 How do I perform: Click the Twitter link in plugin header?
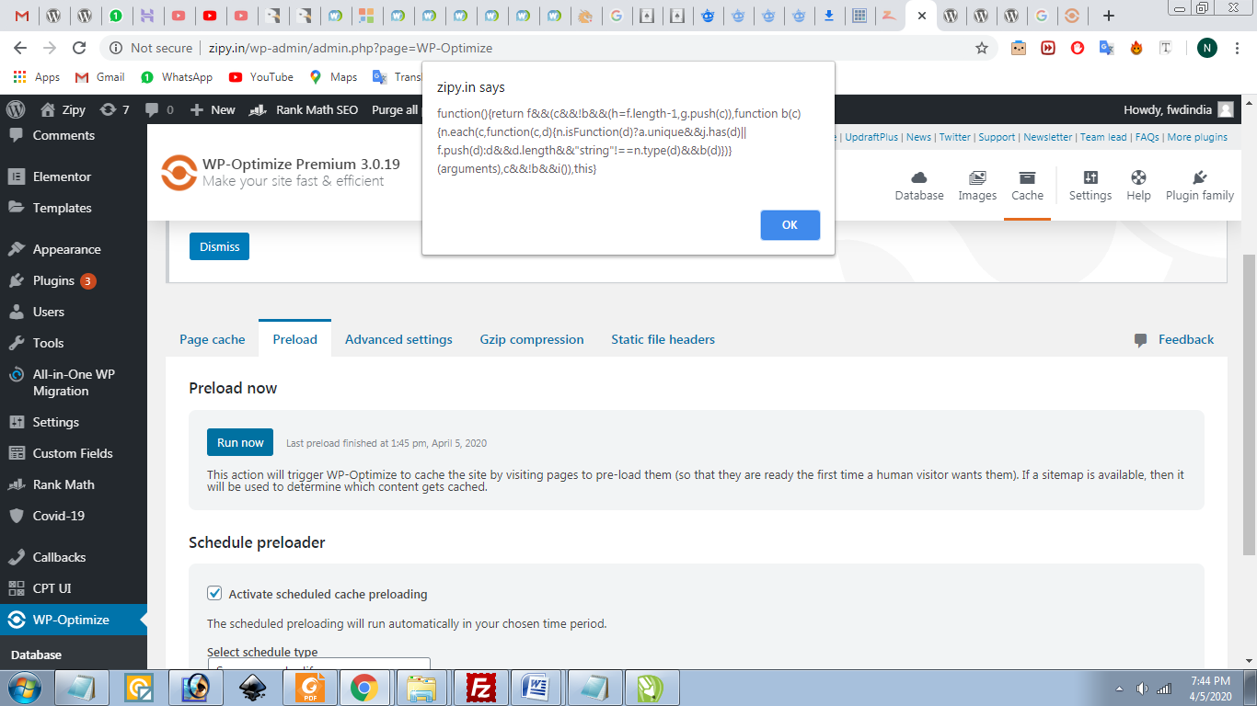[954, 137]
